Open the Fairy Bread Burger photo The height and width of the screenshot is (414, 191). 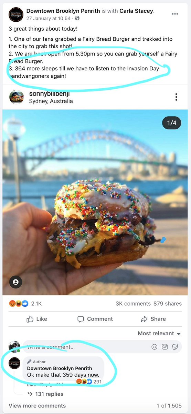tap(95, 202)
